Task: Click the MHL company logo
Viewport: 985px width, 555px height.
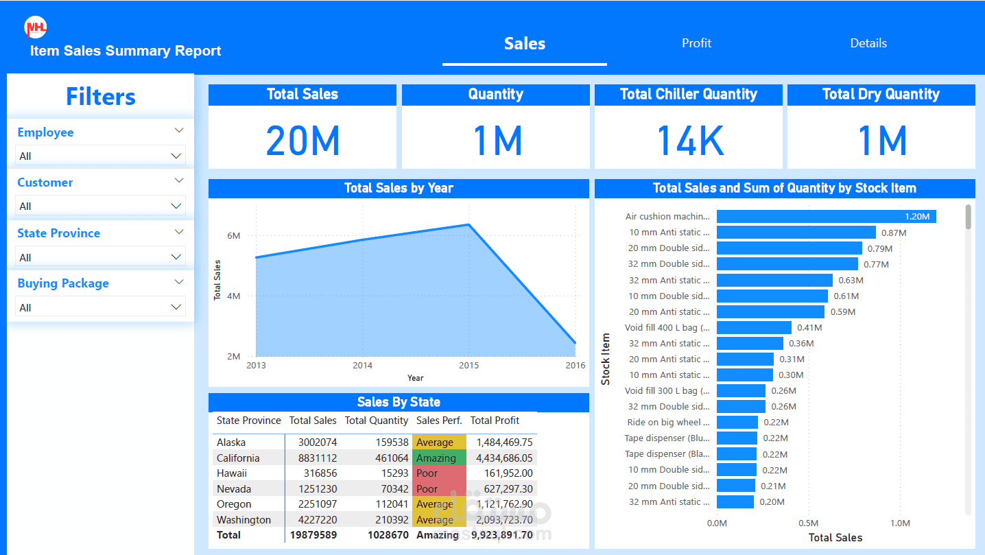Action: pyautogui.click(x=34, y=26)
